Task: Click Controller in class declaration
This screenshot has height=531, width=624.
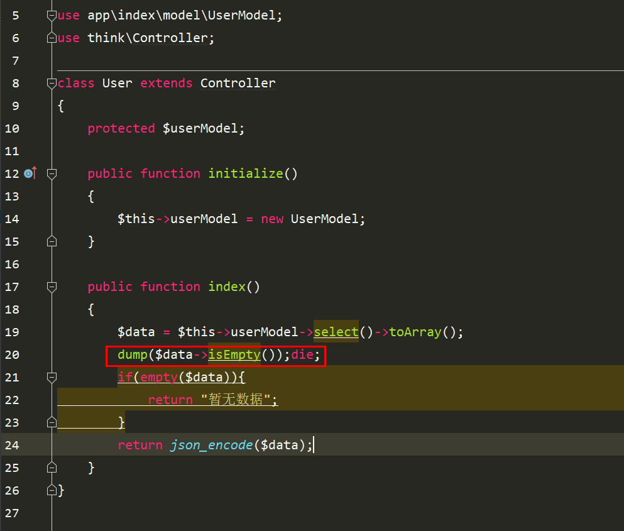Action: (238, 83)
